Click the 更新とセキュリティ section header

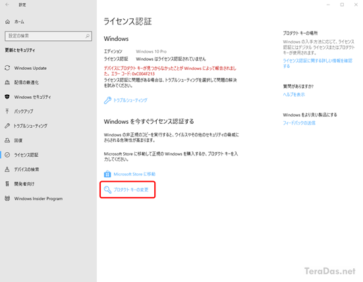coord(20,50)
